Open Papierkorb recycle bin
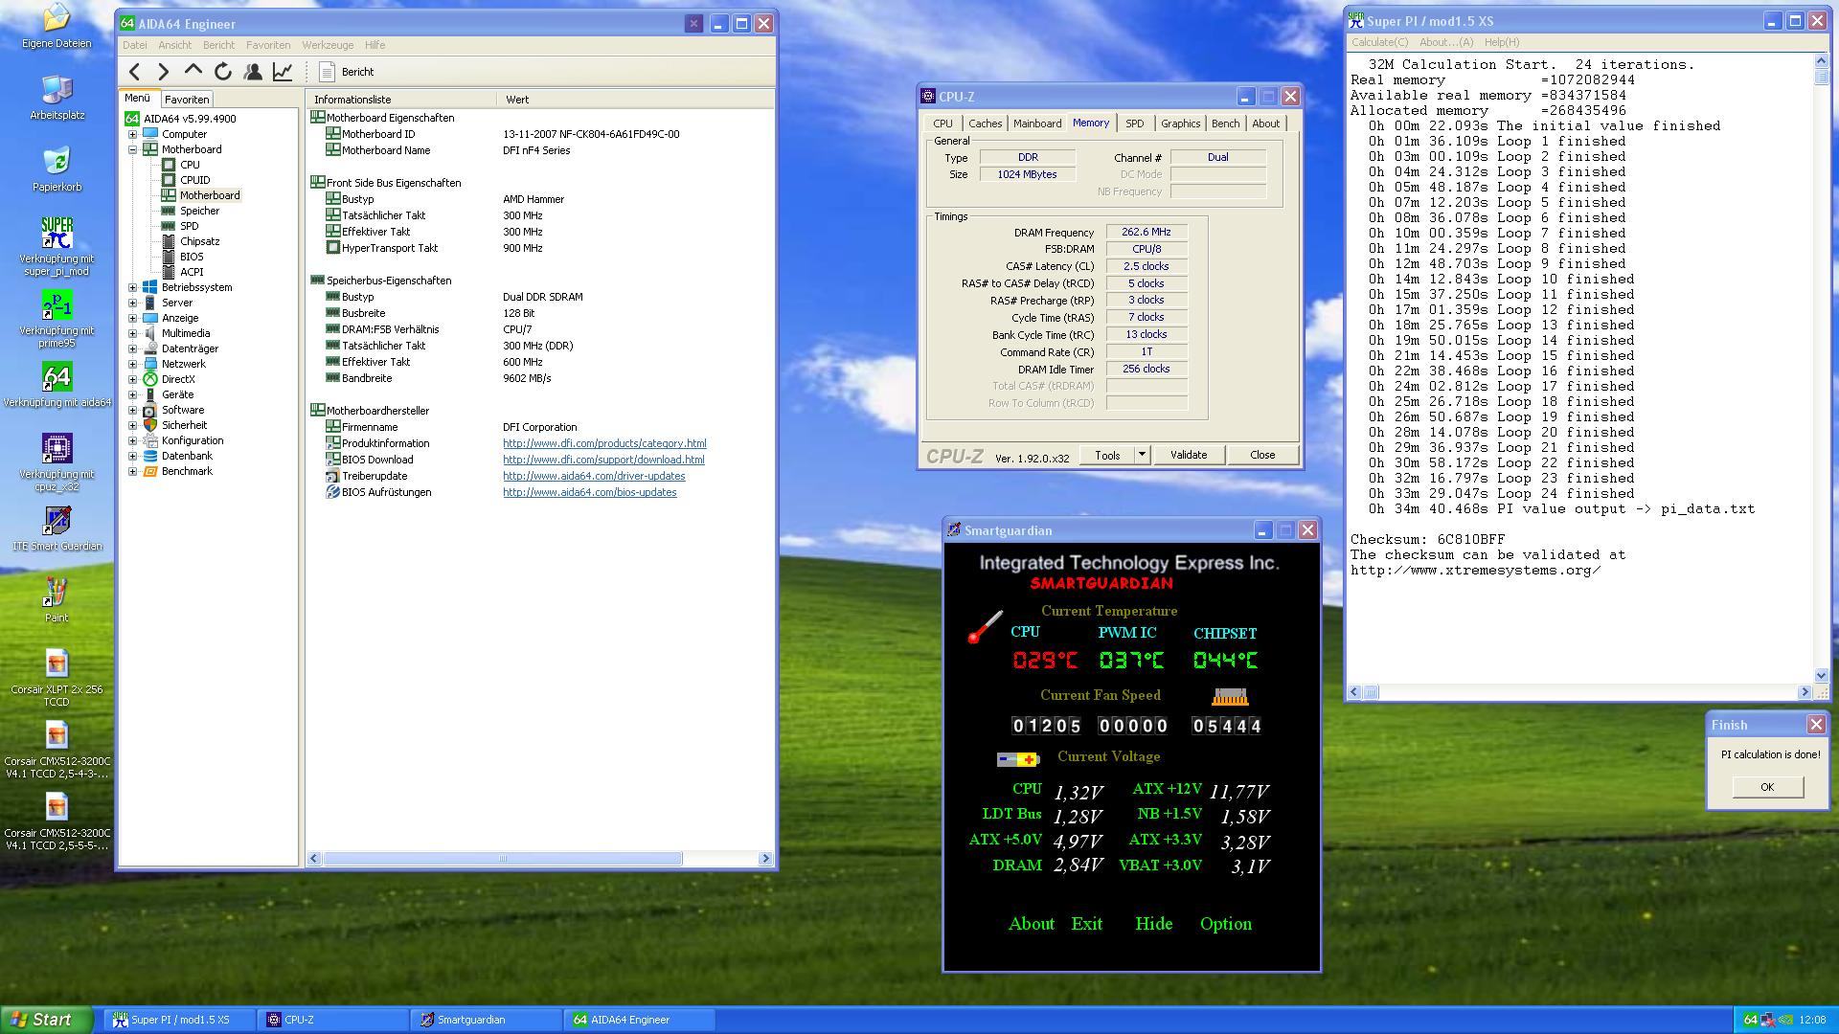Viewport: 1839px width, 1034px height. (57, 169)
